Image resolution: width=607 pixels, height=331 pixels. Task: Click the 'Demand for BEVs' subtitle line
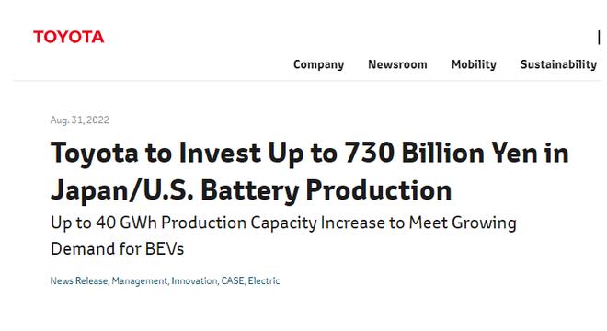pyautogui.click(x=118, y=248)
